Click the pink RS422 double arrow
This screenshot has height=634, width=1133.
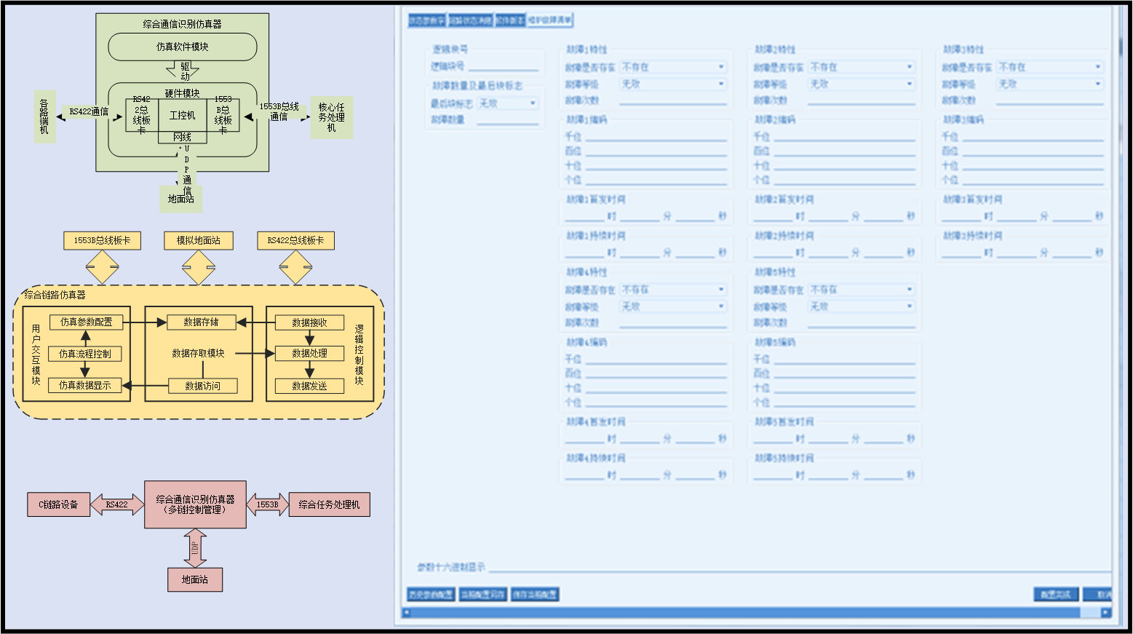click(117, 504)
